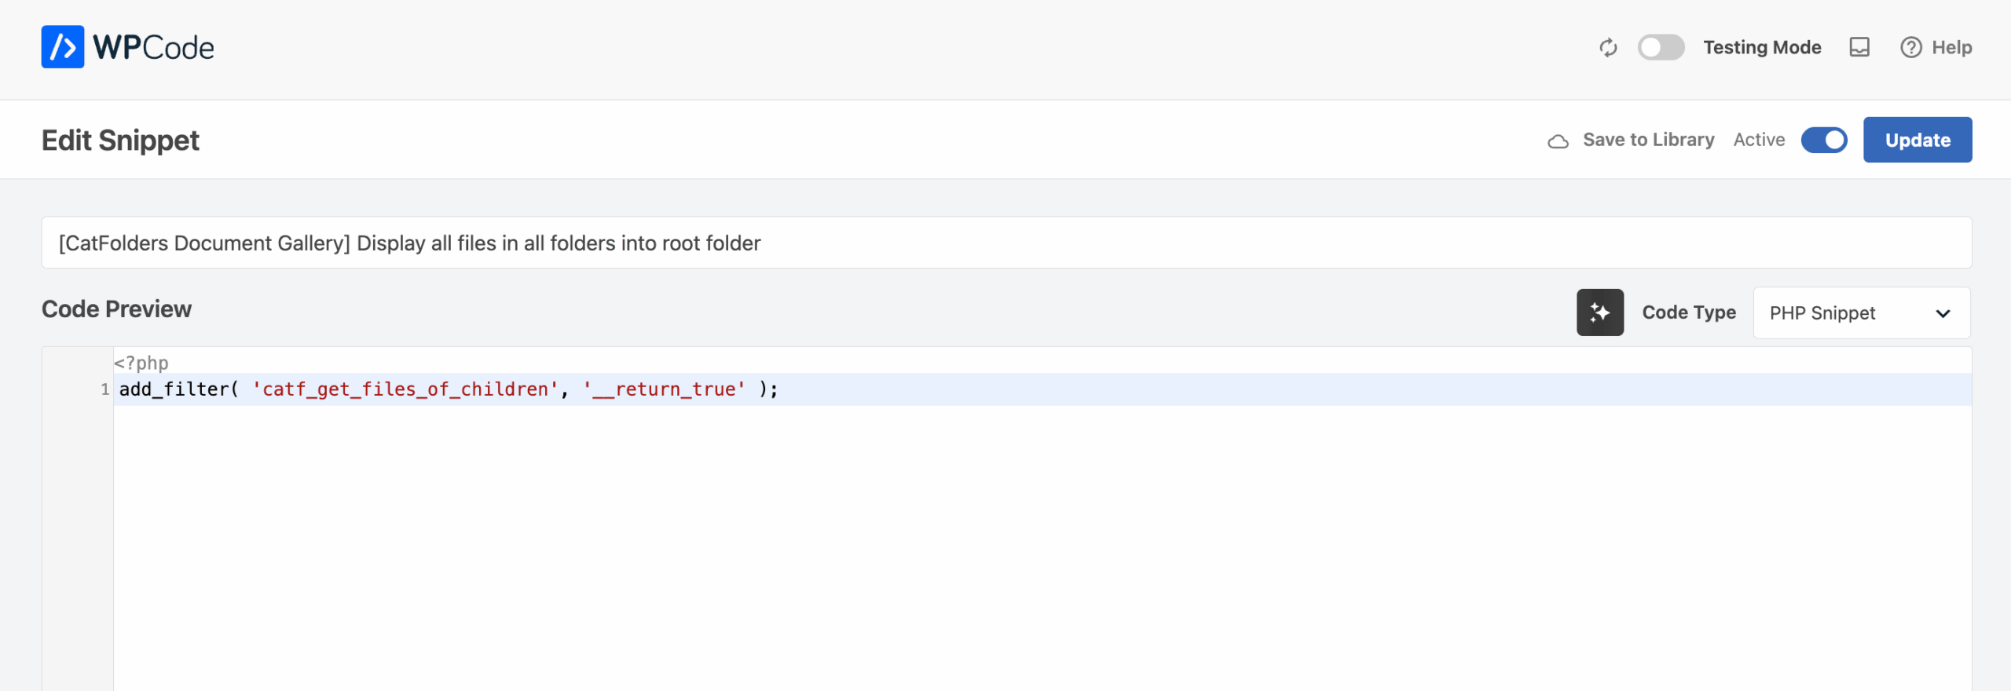The image size is (2011, 691).
Task: Open the AI sparkle generator button
Action: pos(1599,313)
